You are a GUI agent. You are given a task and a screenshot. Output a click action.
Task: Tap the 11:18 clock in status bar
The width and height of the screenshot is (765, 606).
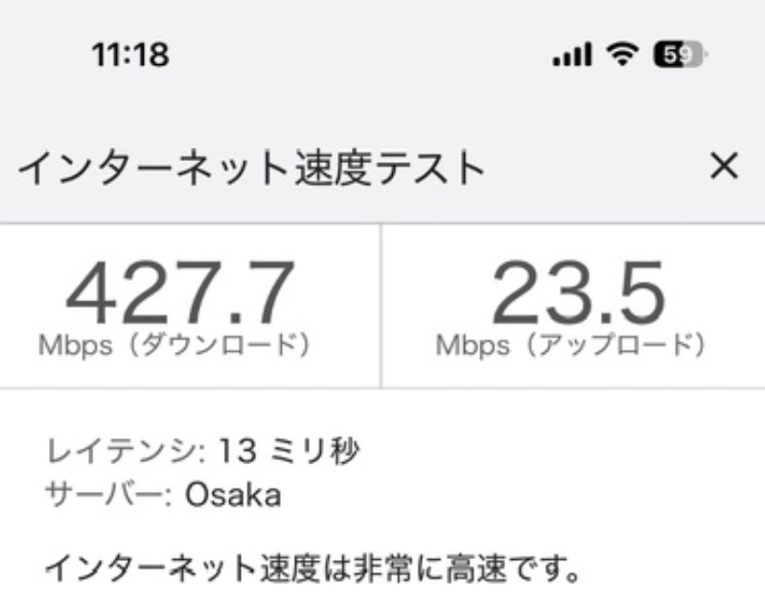(x=130, y=56)
